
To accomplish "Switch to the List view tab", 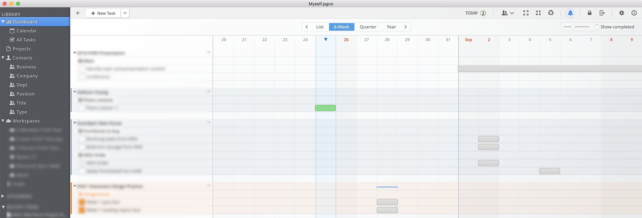I will point(320,27).
